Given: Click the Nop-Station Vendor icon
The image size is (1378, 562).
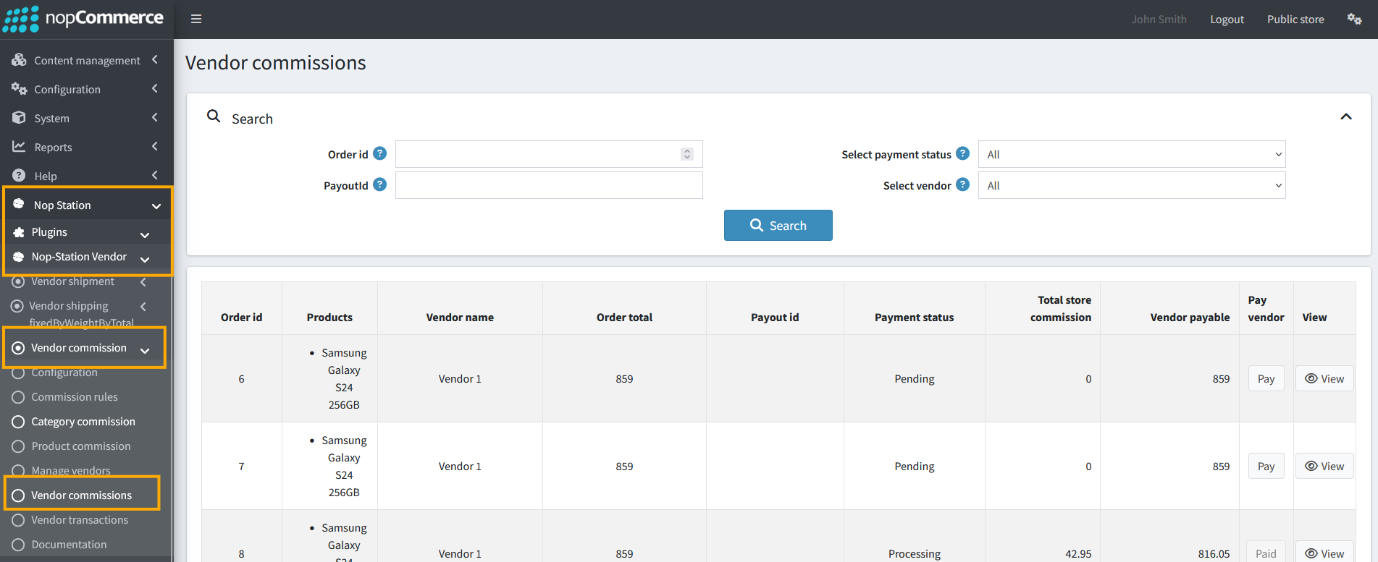Looking at the screenshot, I should click(x=19, y=257).
